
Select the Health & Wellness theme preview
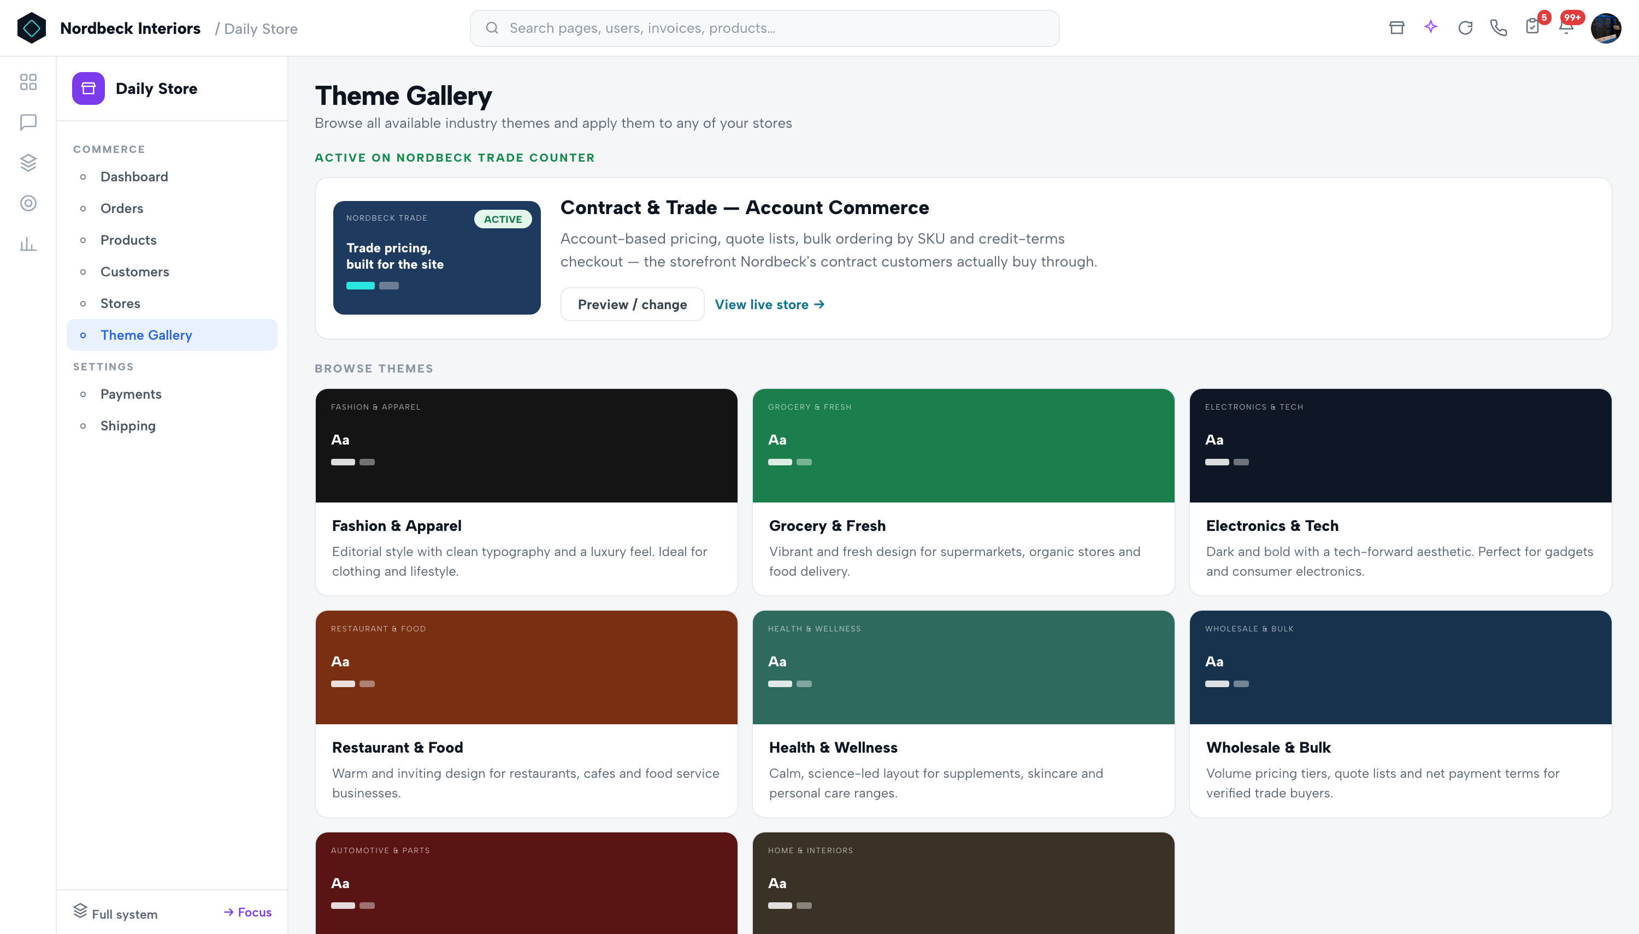coord(964,668)
